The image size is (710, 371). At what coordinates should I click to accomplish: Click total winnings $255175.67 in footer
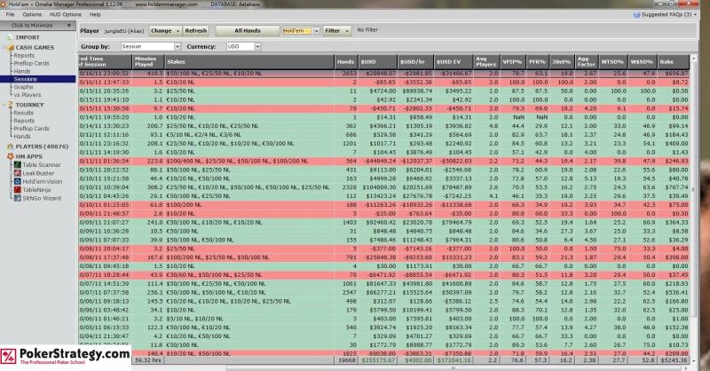point(378,360)
